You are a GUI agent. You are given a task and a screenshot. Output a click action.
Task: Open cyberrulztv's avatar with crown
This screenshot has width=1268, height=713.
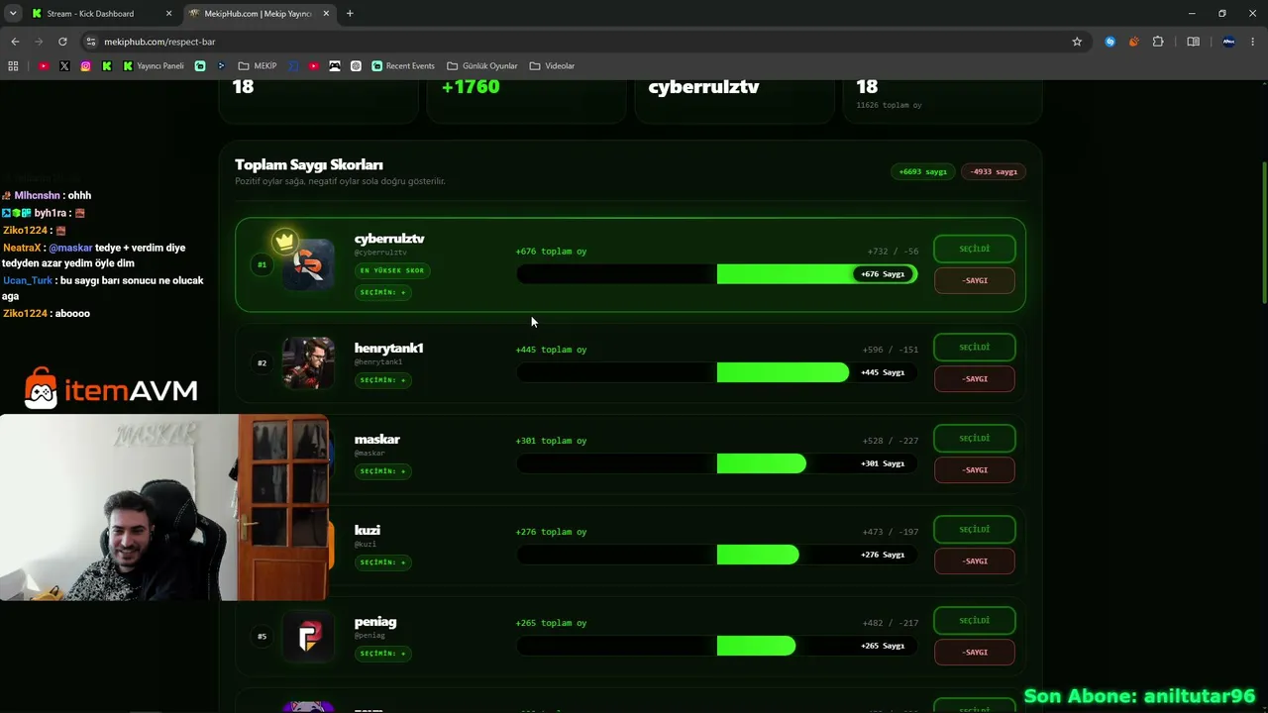pyautogui.click(x=308, y=263)
